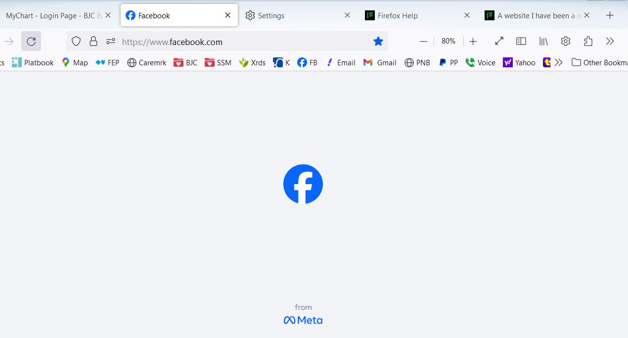The height and width of the screenshot is (338, 628).
Task: Close the MyChart tab
Action: 108,15
